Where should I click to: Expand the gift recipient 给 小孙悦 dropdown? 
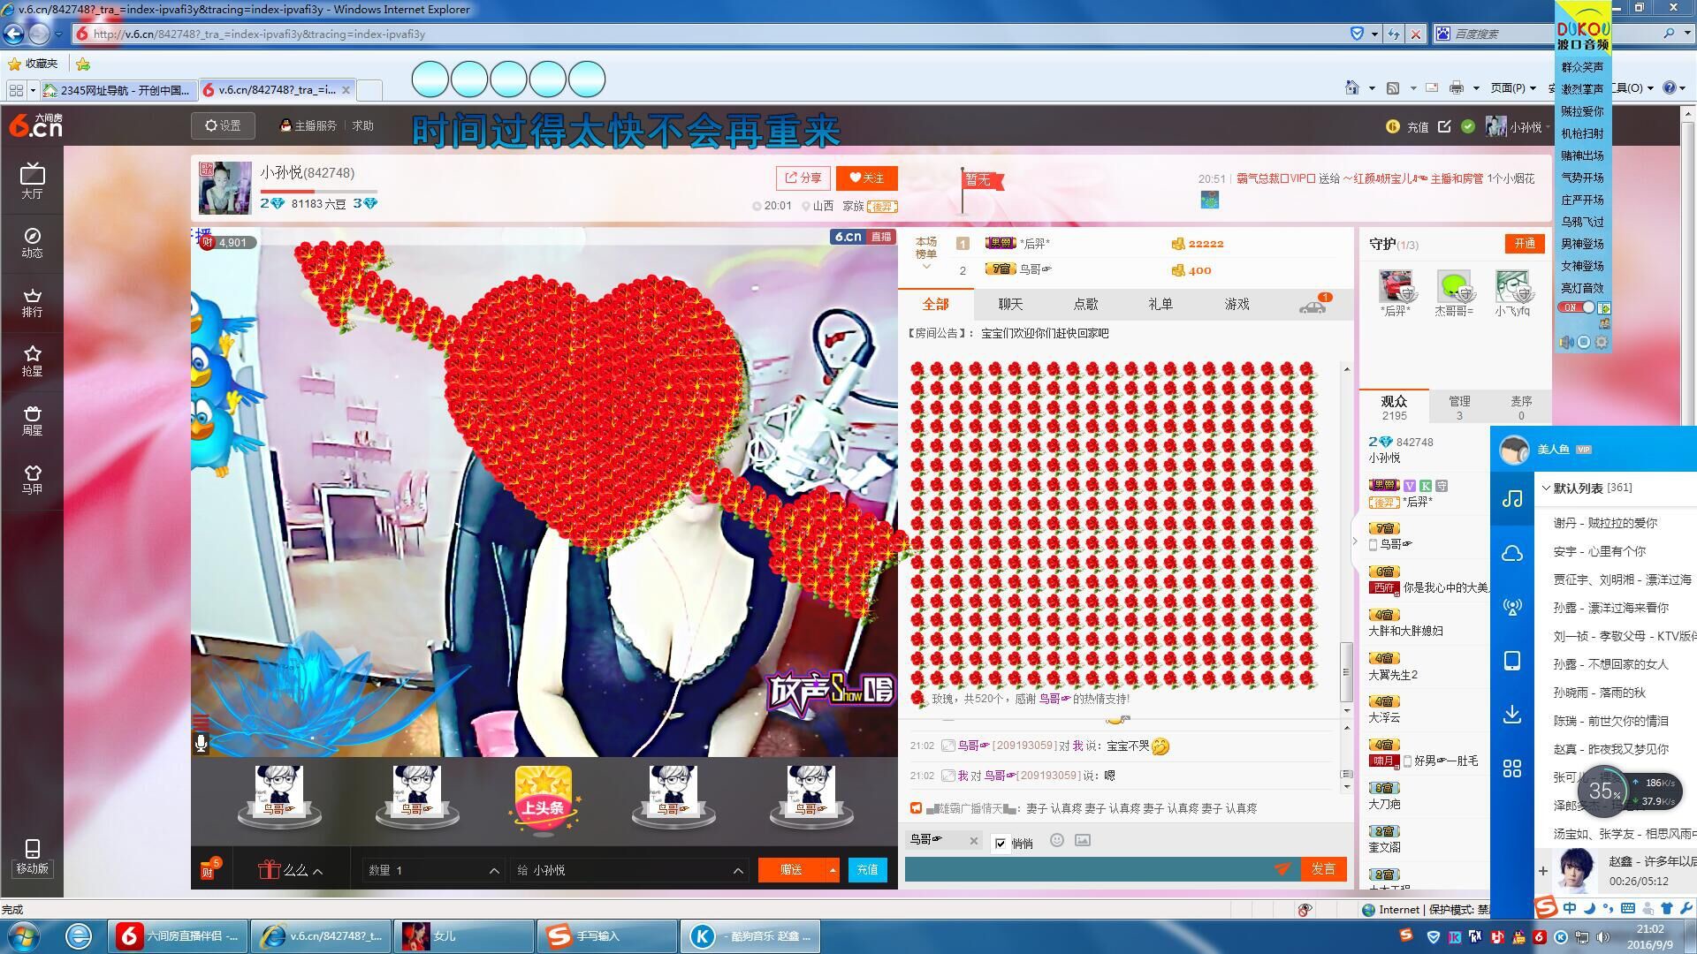coord(737,871)
